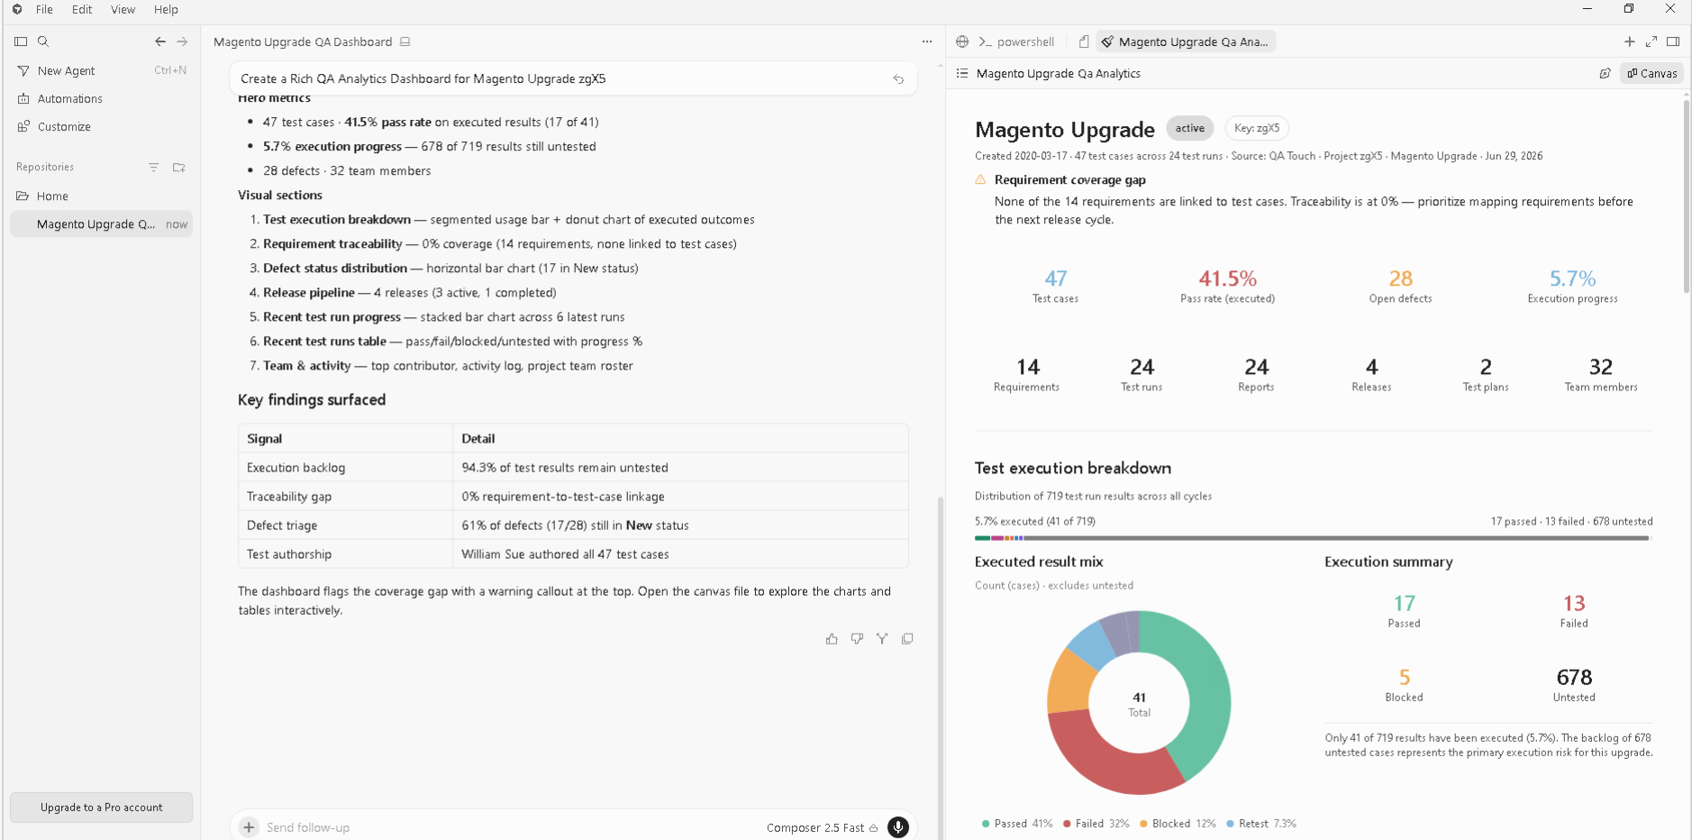Click the Requirement coverage gap warning heading
This screenshot has width=1692, height=840.
[1070, 180]
